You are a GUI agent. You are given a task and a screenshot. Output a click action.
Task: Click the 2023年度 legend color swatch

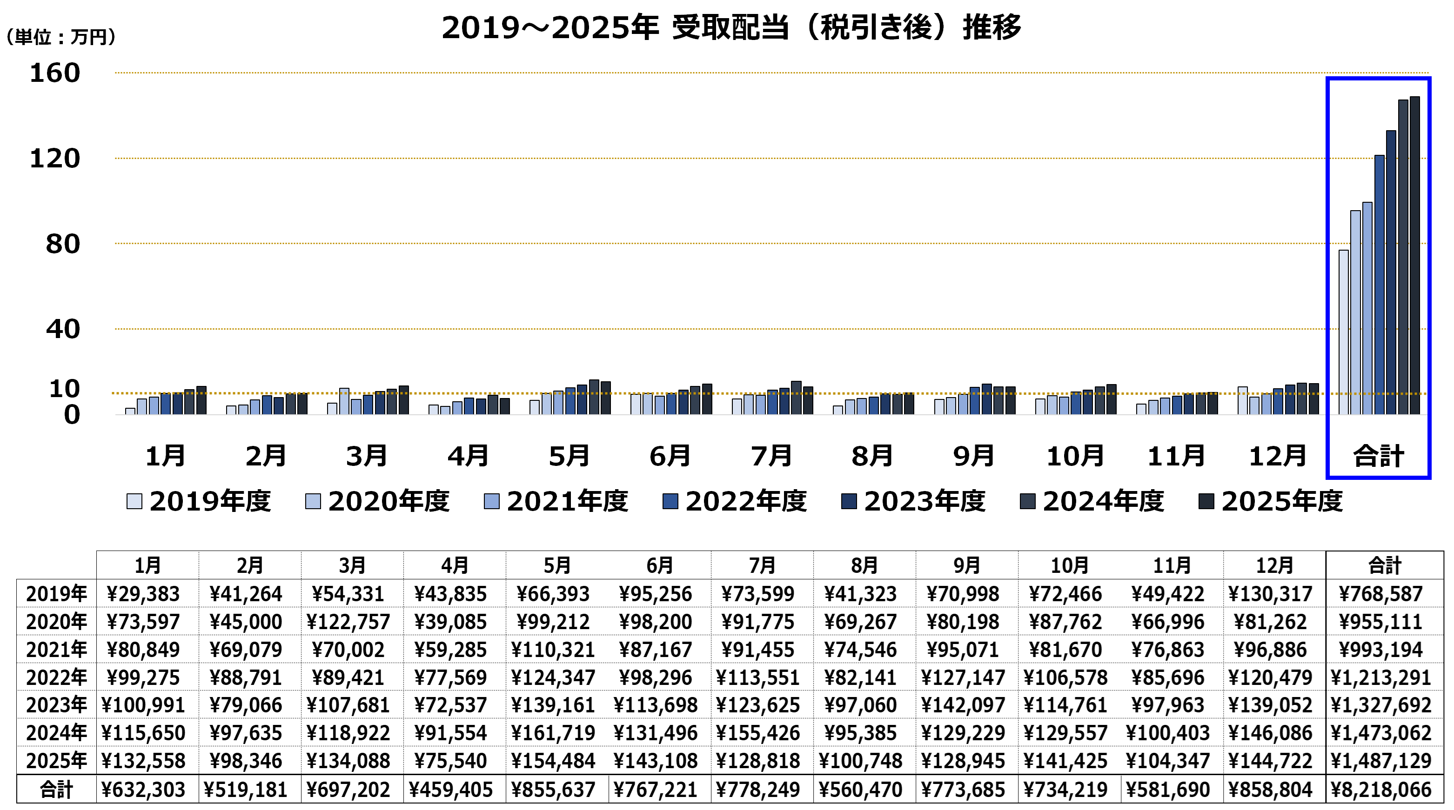[849, 501]
